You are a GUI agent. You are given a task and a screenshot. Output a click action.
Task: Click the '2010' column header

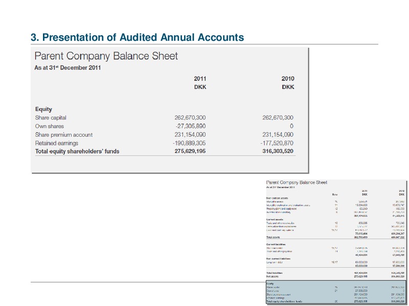(x=288, y=79)
